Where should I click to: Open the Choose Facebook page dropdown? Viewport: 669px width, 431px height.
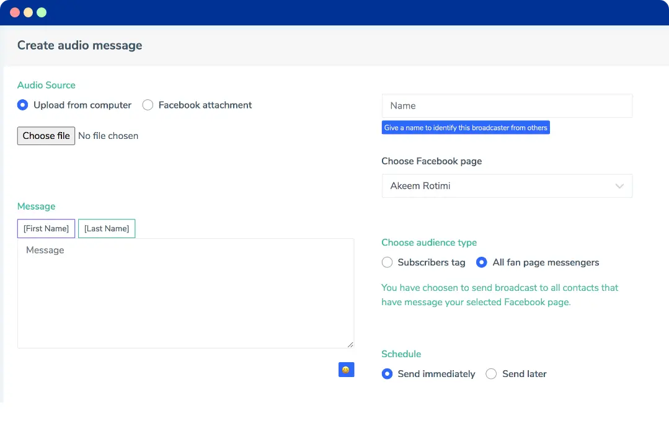point(507,186)
